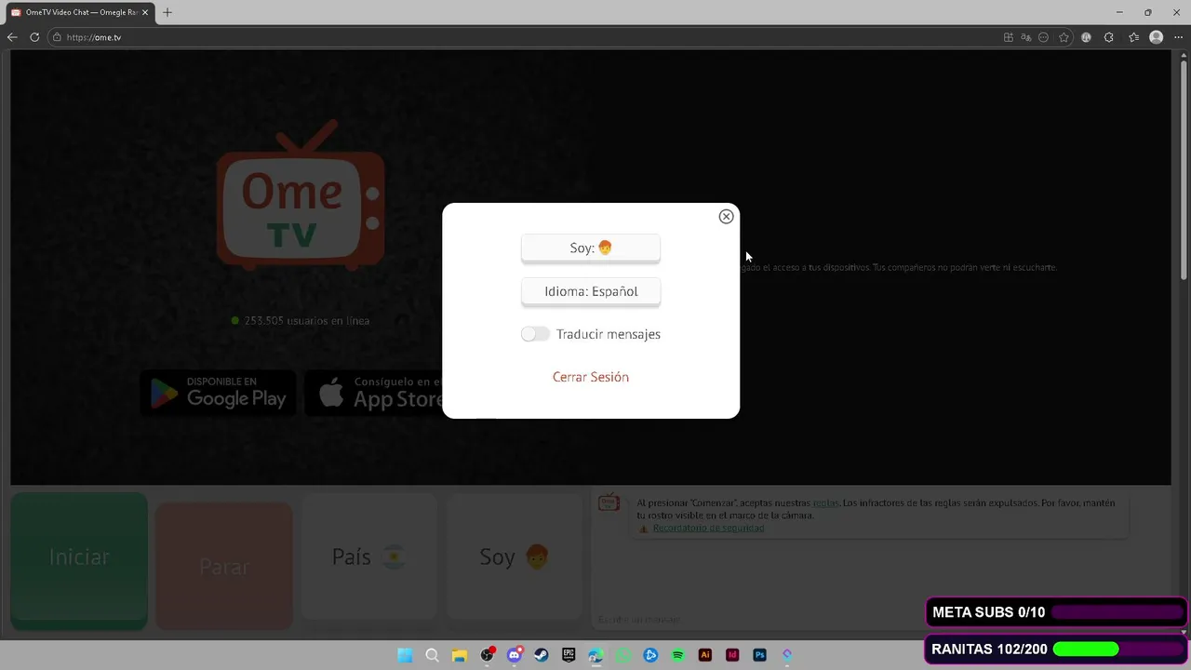Image resolution: width=1191 pixels, height=670 pixels.
Task: Click the translate page icon in address bar
Action: 1025,37
